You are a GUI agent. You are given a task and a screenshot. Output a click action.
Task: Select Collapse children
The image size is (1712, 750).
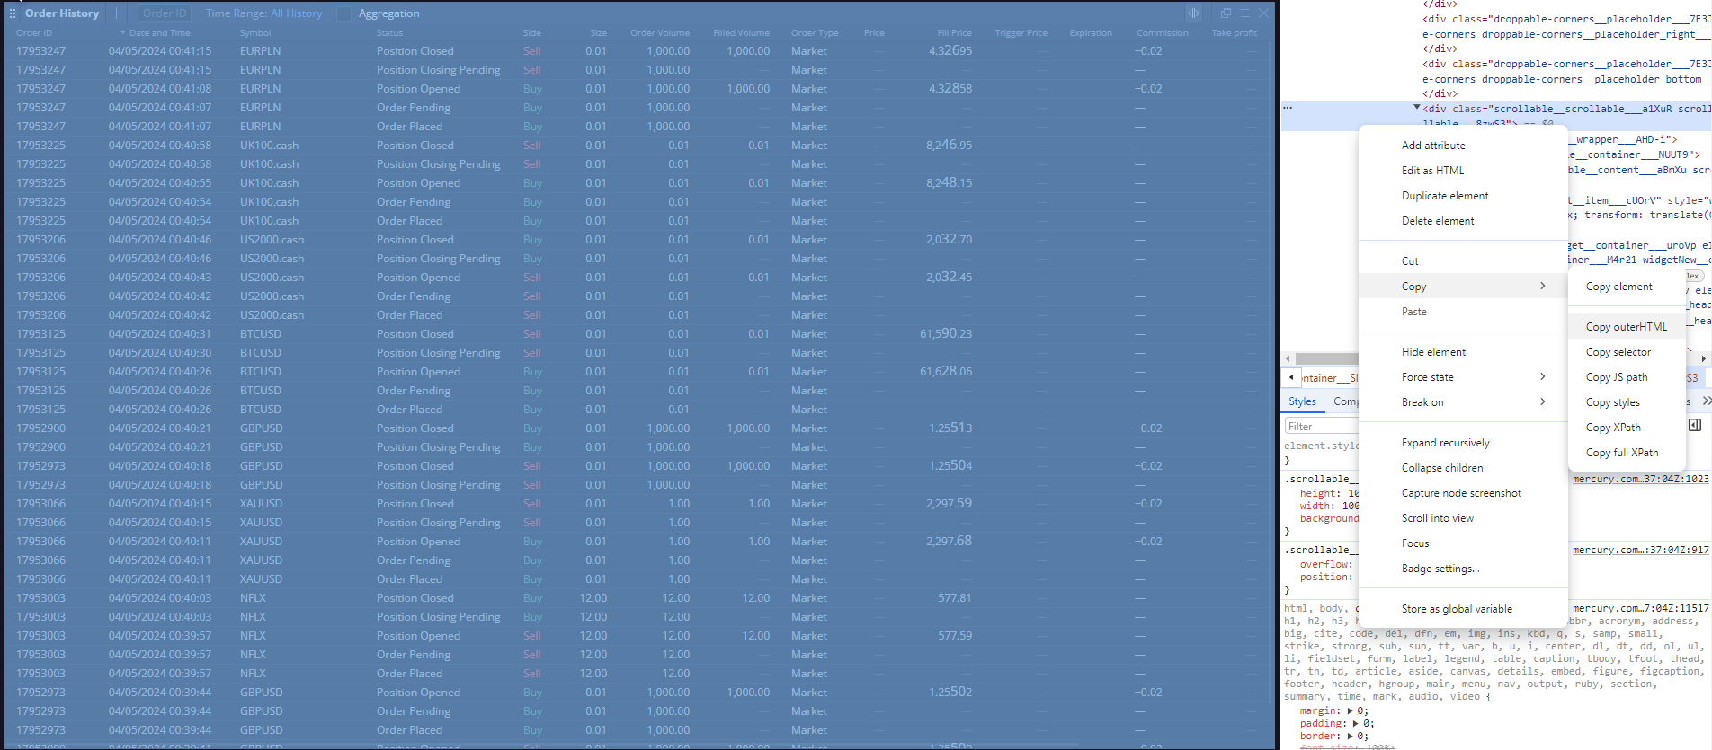pos(1463,468)
